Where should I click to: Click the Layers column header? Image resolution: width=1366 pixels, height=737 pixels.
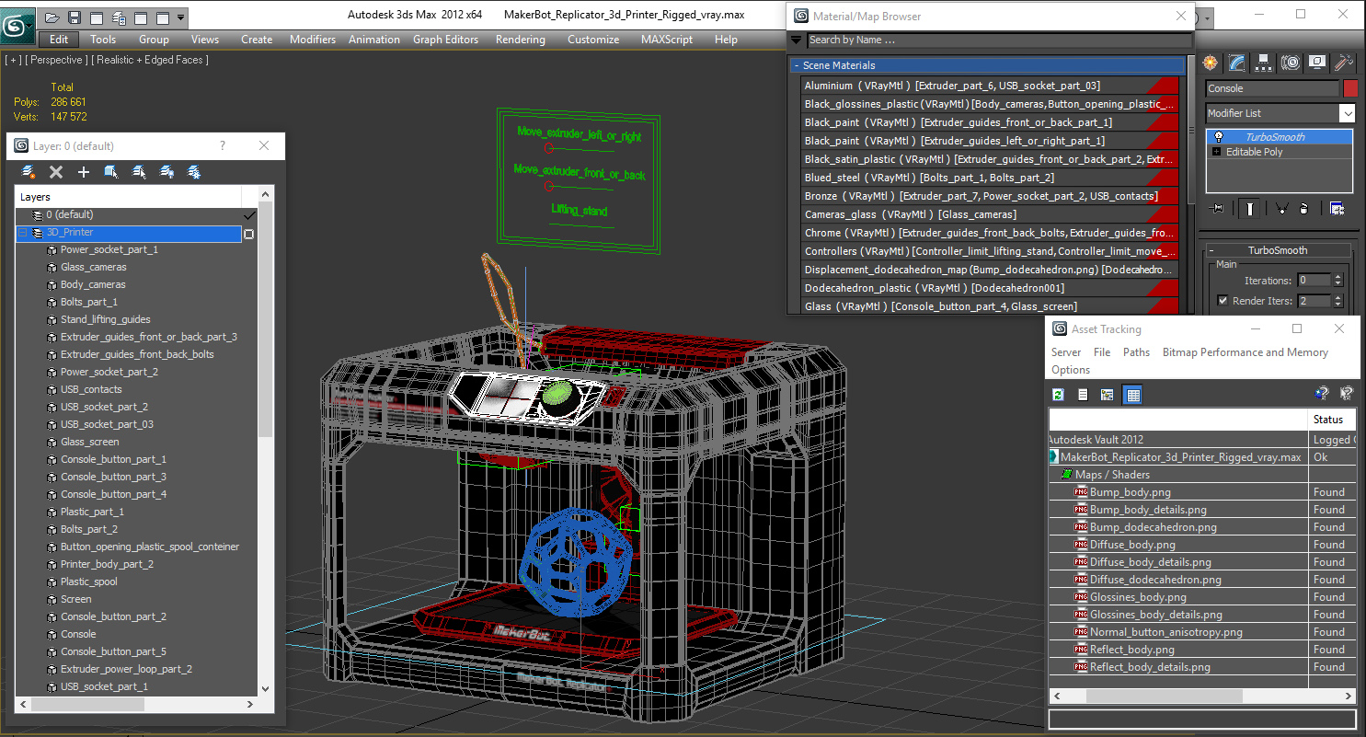pos(129,197)
